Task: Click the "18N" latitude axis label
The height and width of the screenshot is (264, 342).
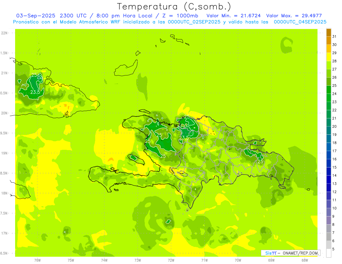Action: pyautogui.click(x=5, y=193)
